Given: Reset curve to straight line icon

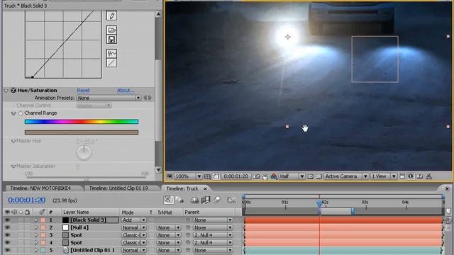Looking at the screenshot, I should coord(111,63).
